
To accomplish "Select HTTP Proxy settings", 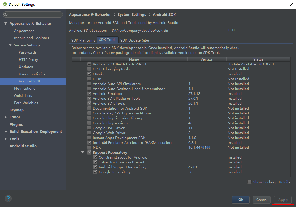I will click(28, 59).
